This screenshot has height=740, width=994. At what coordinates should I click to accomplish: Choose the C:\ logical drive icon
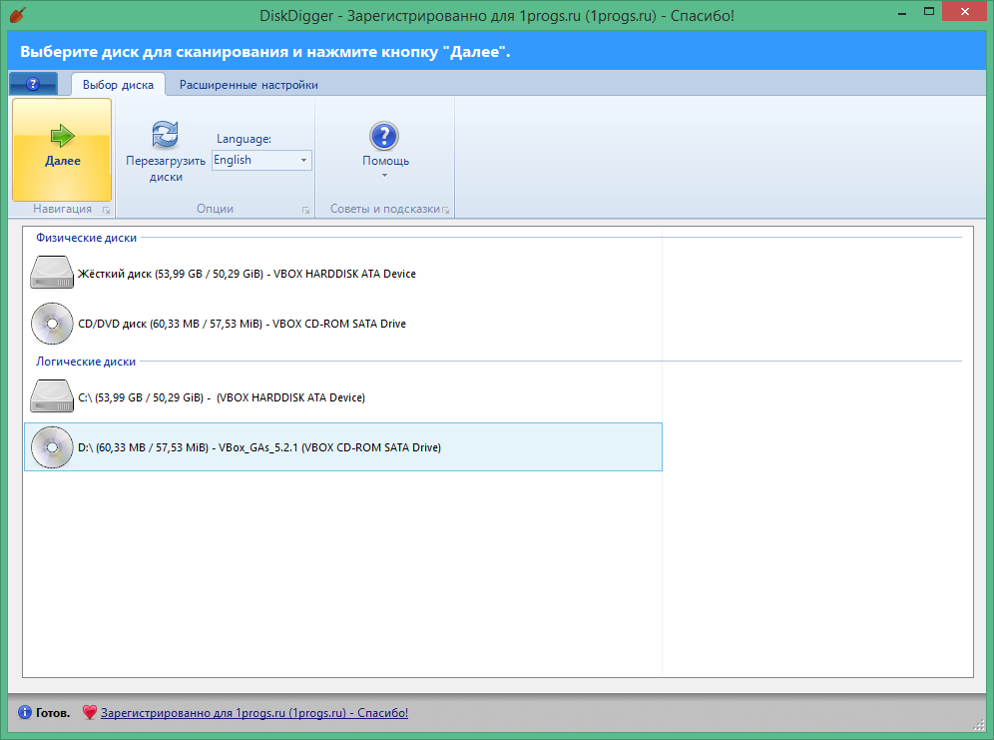click(52, 397)
